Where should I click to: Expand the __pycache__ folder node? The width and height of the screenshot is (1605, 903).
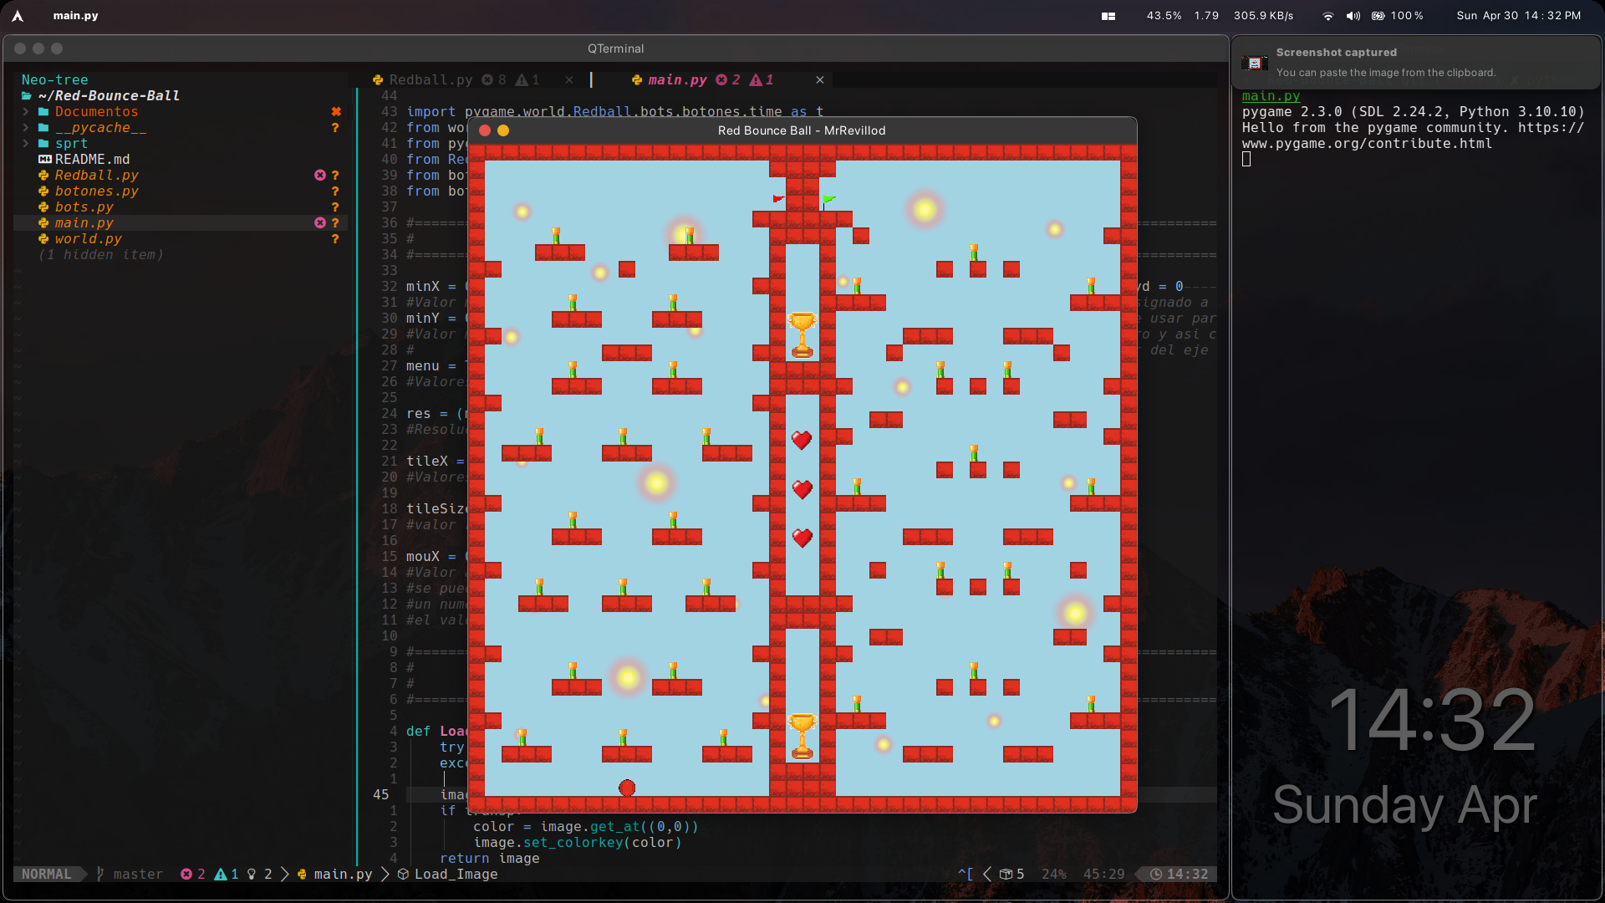click(100, 127)
